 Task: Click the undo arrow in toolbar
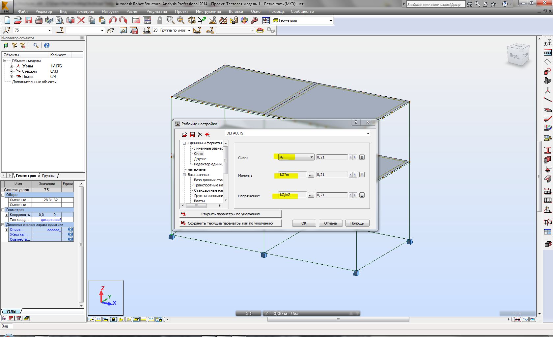pos(113,20)
